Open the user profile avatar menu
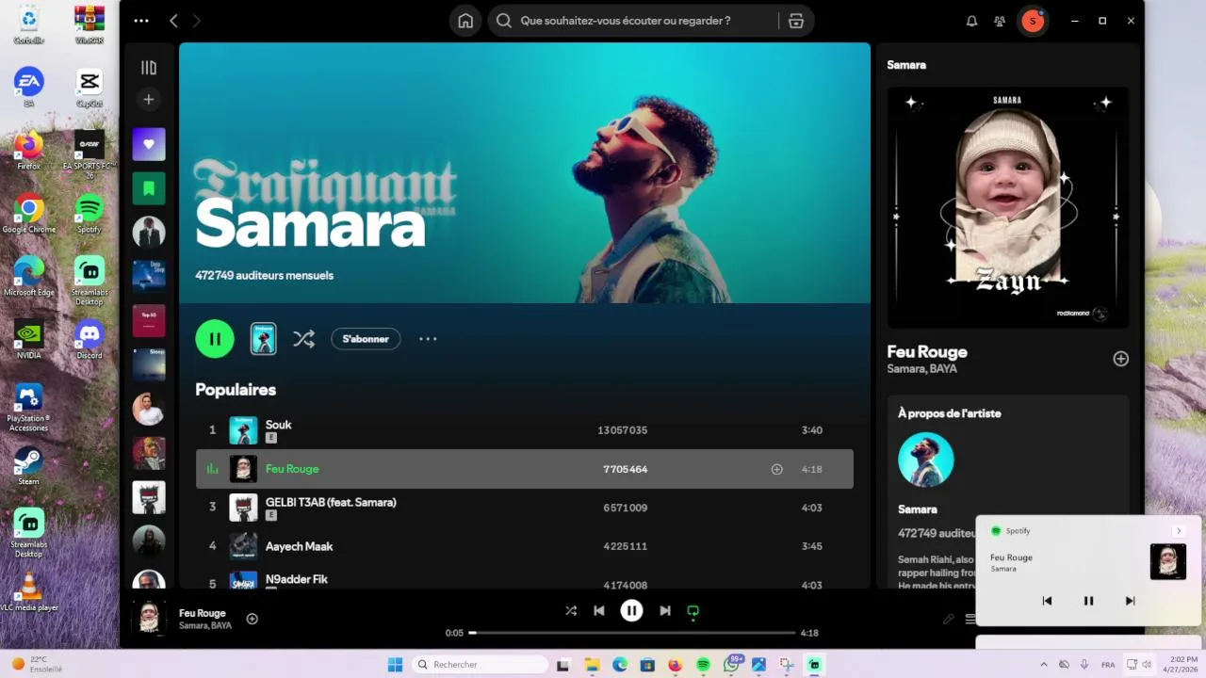 click(1033, 21)
